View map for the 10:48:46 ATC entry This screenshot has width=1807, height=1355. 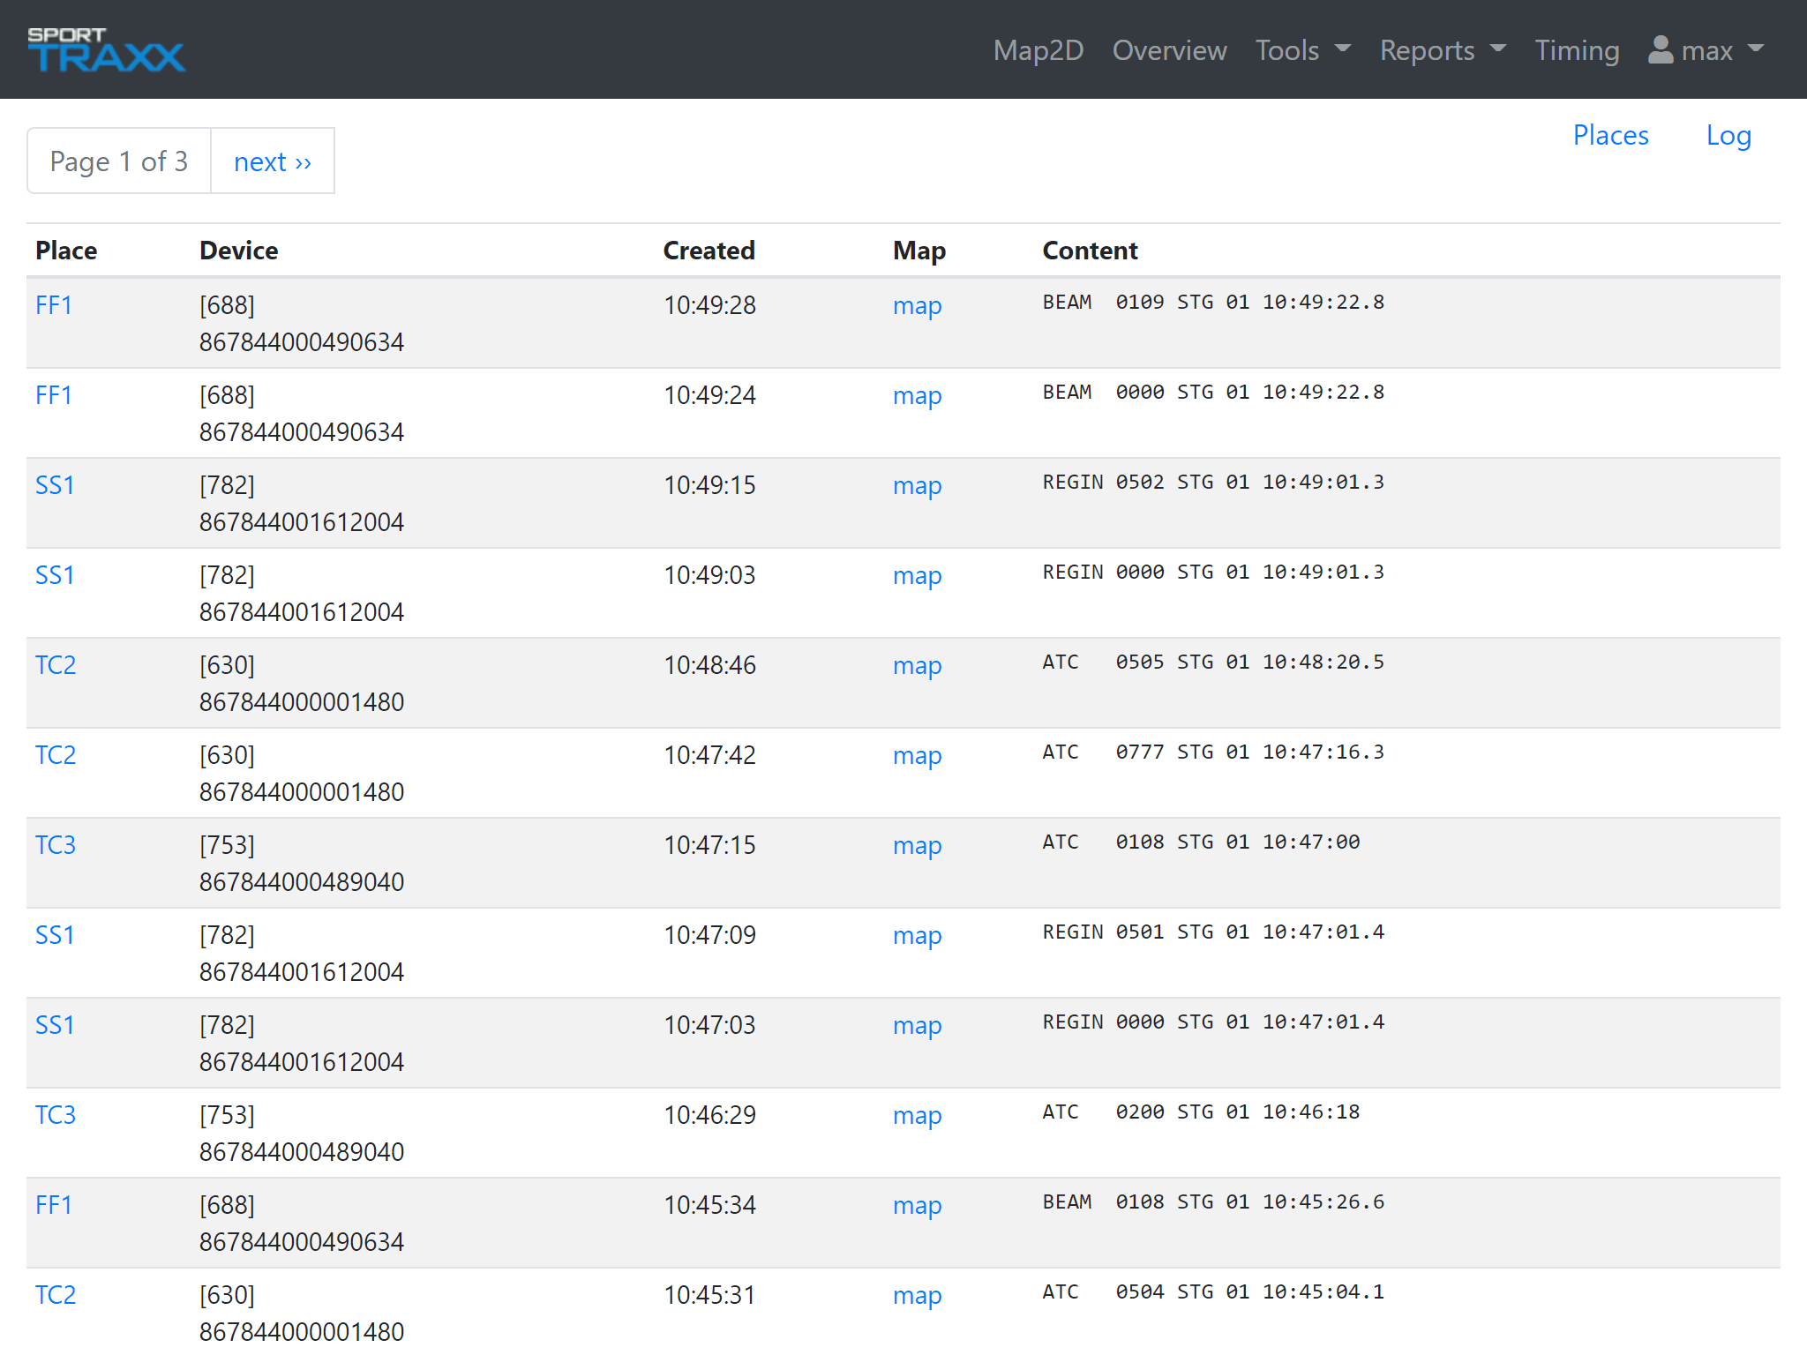click(x=917, y=666)
